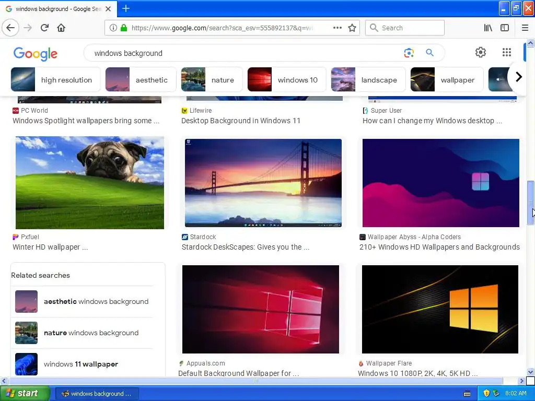Viewport: 535px width, 401px height.
Task: Click the horizontal scrollbar right arrow
Action: point(521,381)
